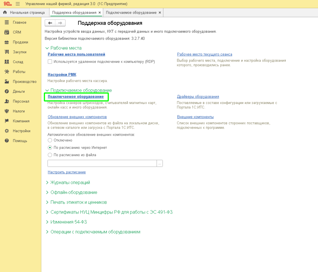Open the hamburger main menu icon
The image size is (318, 272).
tap(17, 4)
